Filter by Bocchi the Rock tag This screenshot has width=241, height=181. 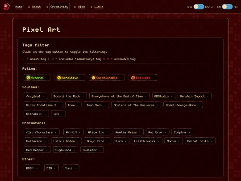coord(69,96)
